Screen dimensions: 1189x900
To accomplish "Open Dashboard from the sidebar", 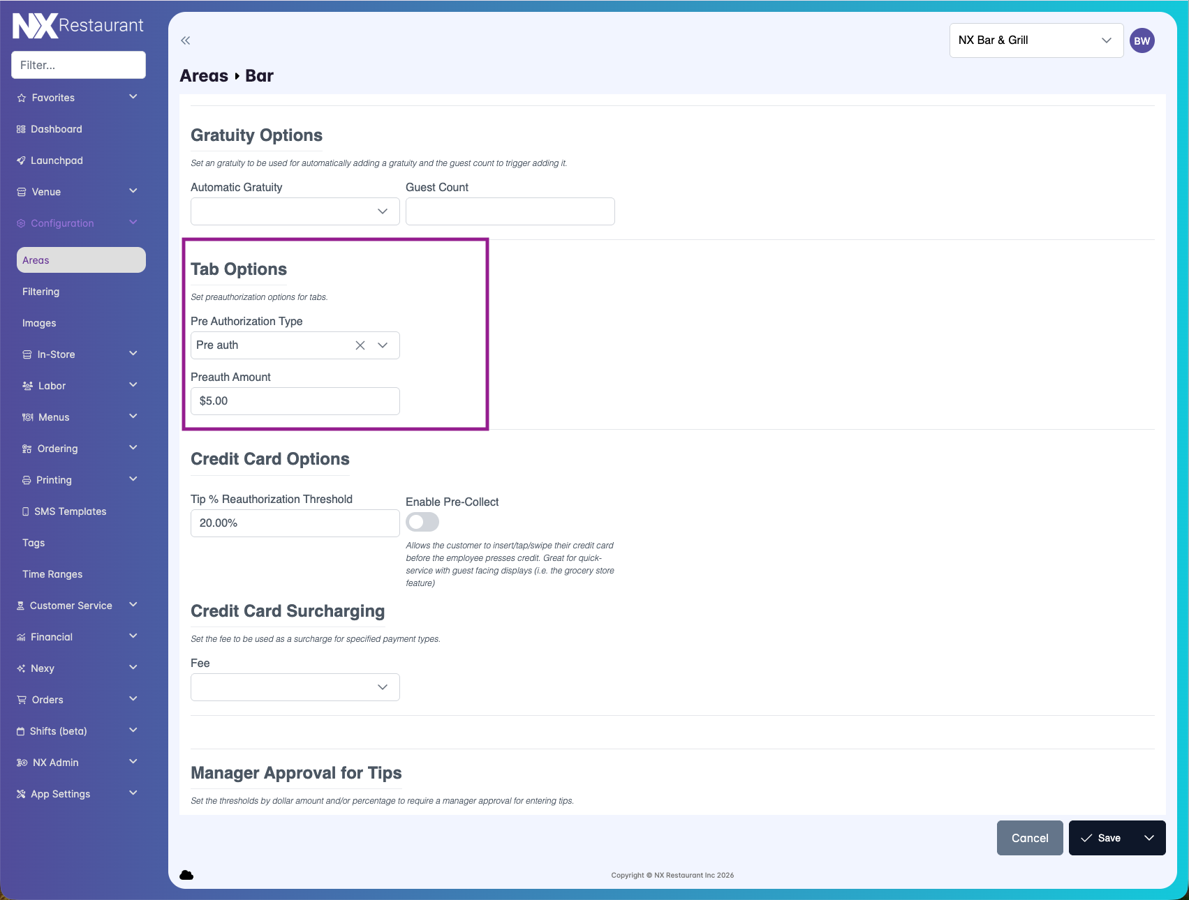I will [x=57, y=129].
